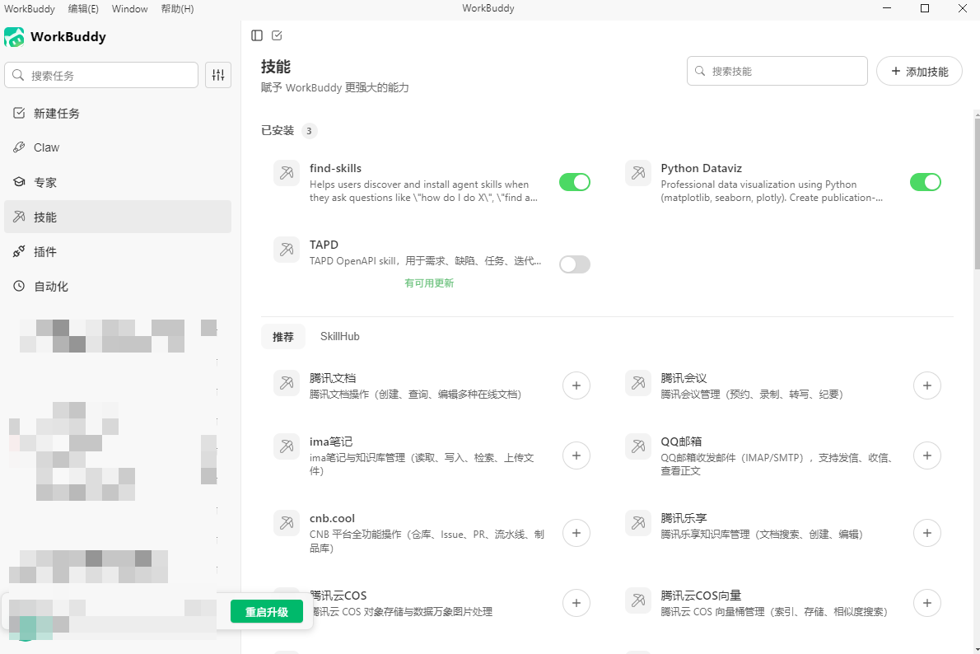Click the 腾讯会议 skill name
The width and height of the screenshot is (980, 654).
[684, 378]
